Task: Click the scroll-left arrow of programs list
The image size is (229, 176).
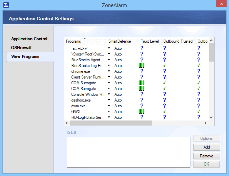Action: [67, 123]
